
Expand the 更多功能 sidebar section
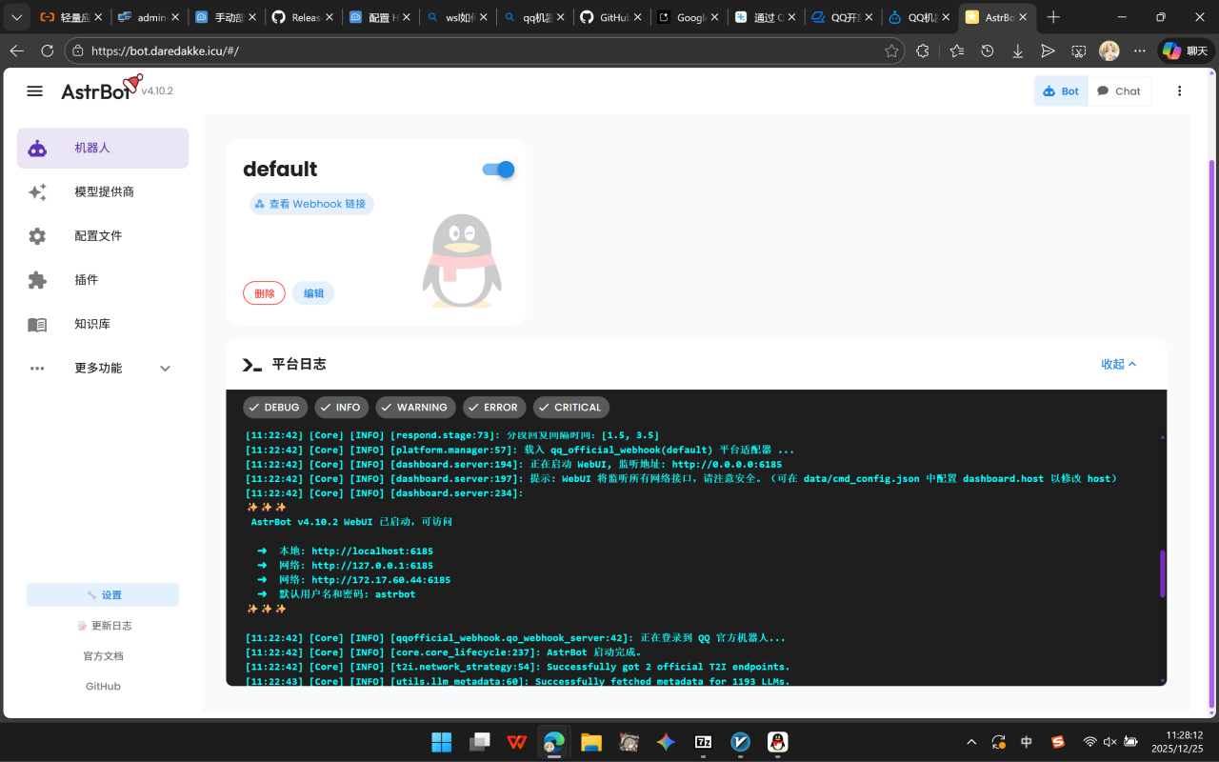(165, 369)
